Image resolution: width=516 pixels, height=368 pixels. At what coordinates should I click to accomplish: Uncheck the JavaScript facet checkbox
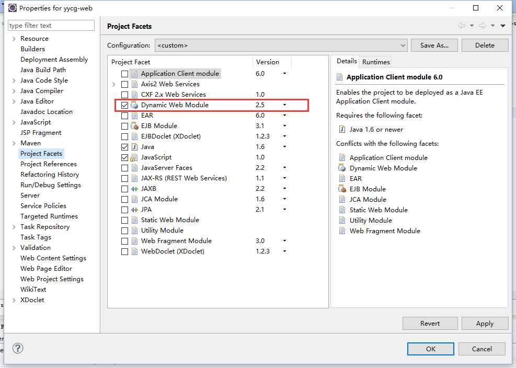coord(124,158)
